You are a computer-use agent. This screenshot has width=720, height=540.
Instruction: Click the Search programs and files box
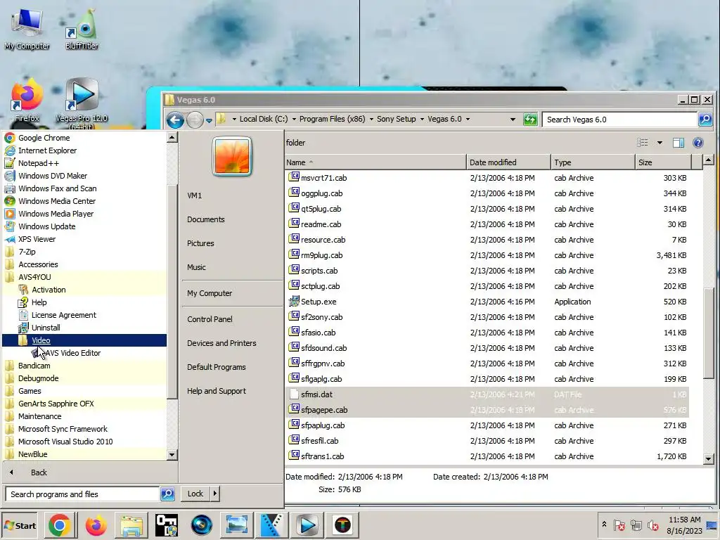pyautogui.click(x=83, y=494)
